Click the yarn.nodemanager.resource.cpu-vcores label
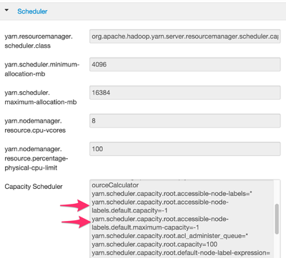Viewport: 286px width, 258px height. [x=35, y=125]
